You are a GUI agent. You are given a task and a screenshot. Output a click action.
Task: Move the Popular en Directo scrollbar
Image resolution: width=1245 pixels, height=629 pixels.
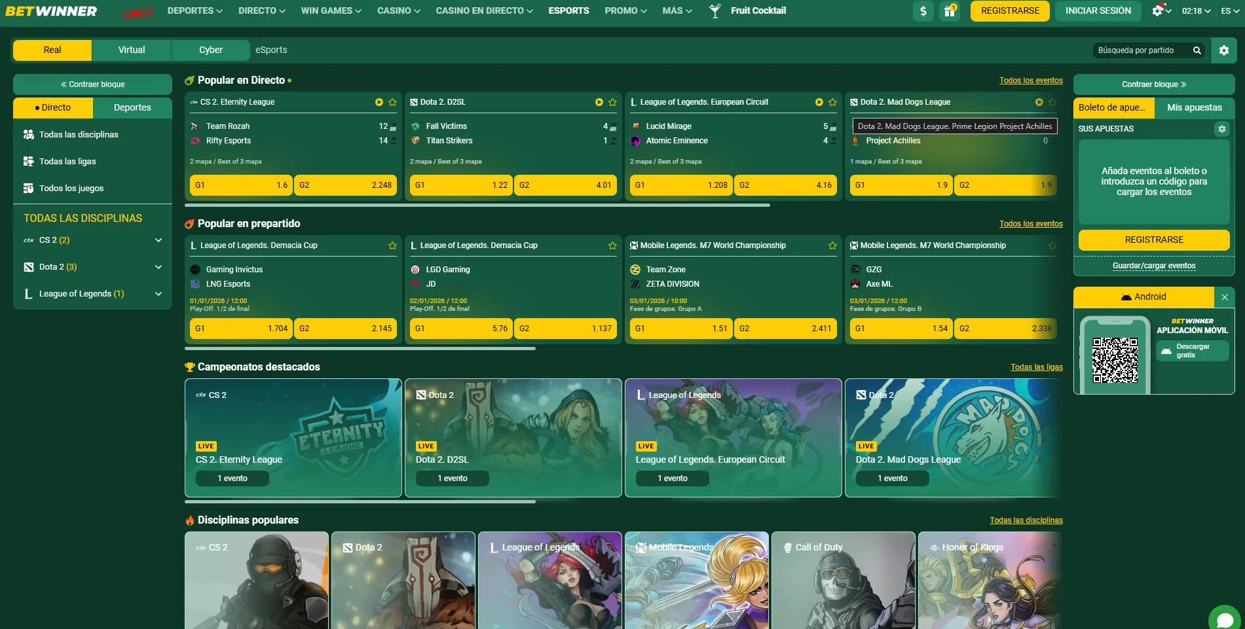[x=477, y=206]
